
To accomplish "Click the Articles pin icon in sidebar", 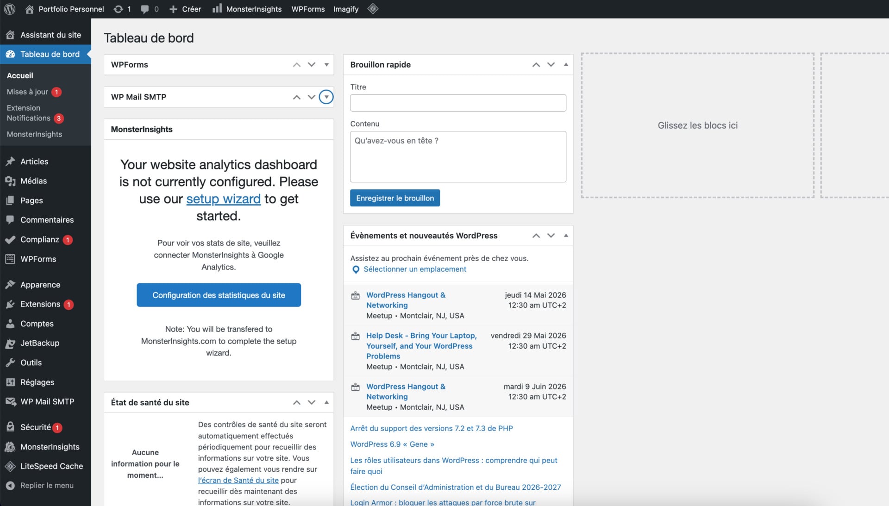I will tap(10, 162).
